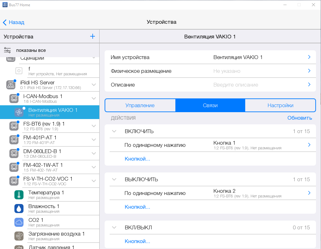Click the cloud icon for CO2 1
Screen dimensions: 321x249
[x=19, y=222]
